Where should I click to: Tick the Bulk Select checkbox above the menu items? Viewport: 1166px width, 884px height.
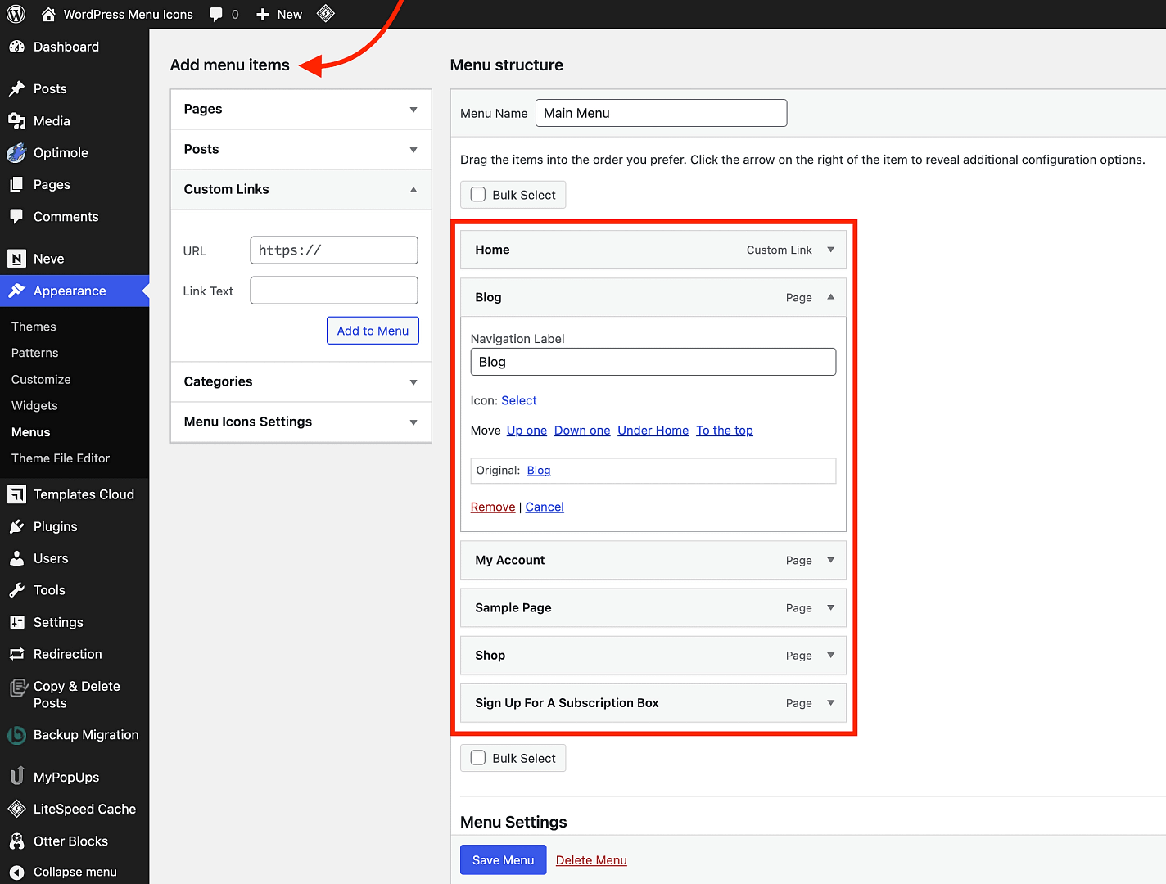[x=478, y=195]
